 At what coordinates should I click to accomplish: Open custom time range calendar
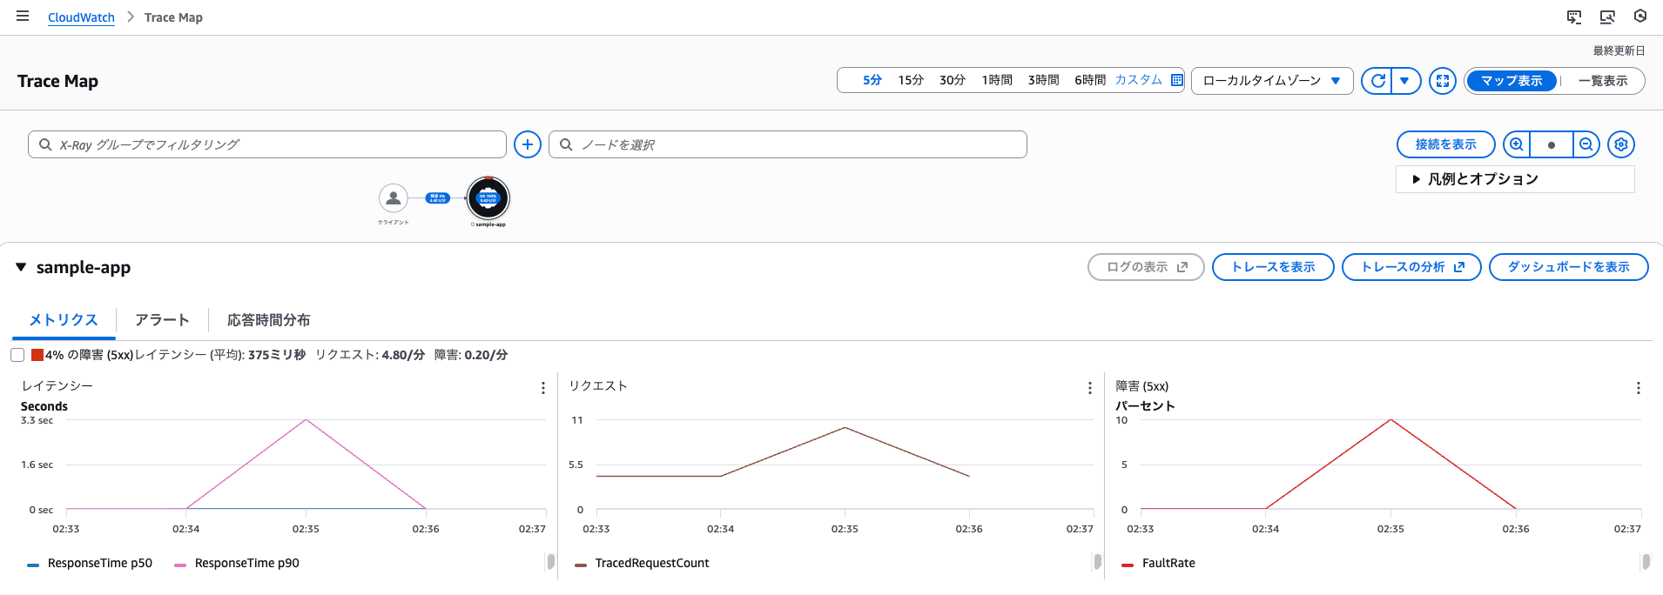1176,80
